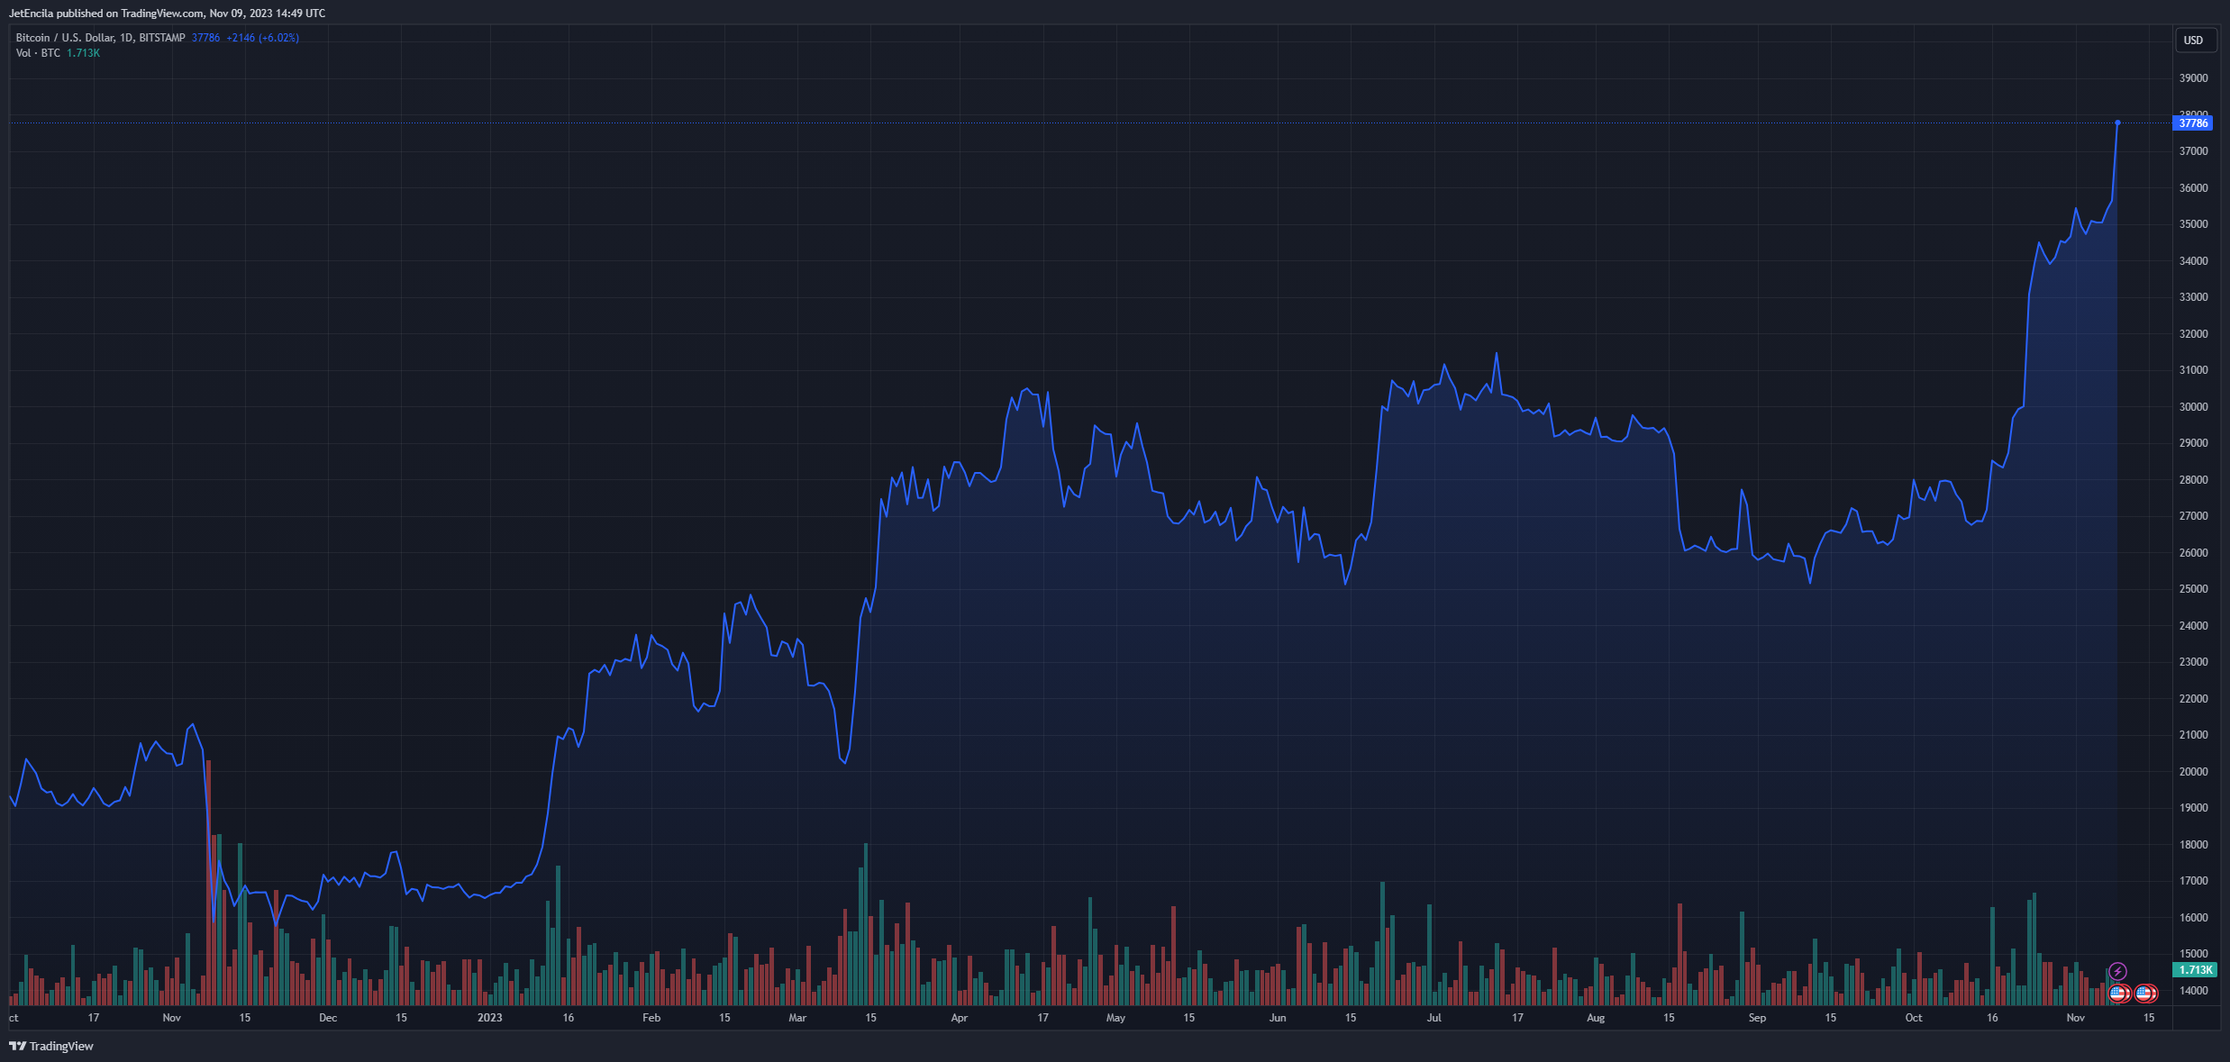Click the blue price label on the price axis
The width and height of the screenshot is (2230, 1062).
pos(2195,123)
